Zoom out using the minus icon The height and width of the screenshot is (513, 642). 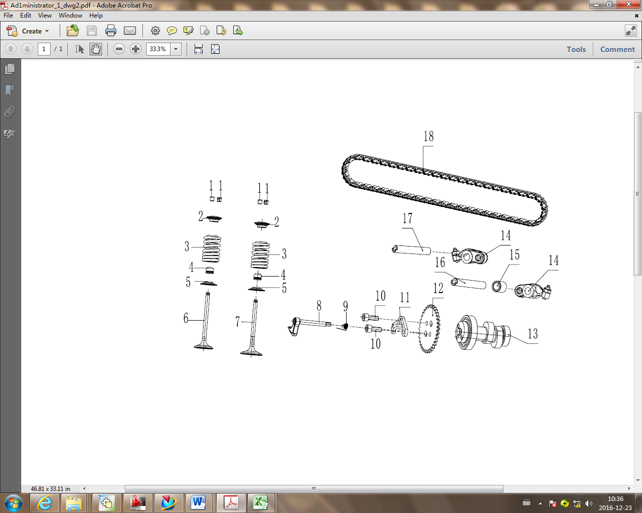point(119,49)
